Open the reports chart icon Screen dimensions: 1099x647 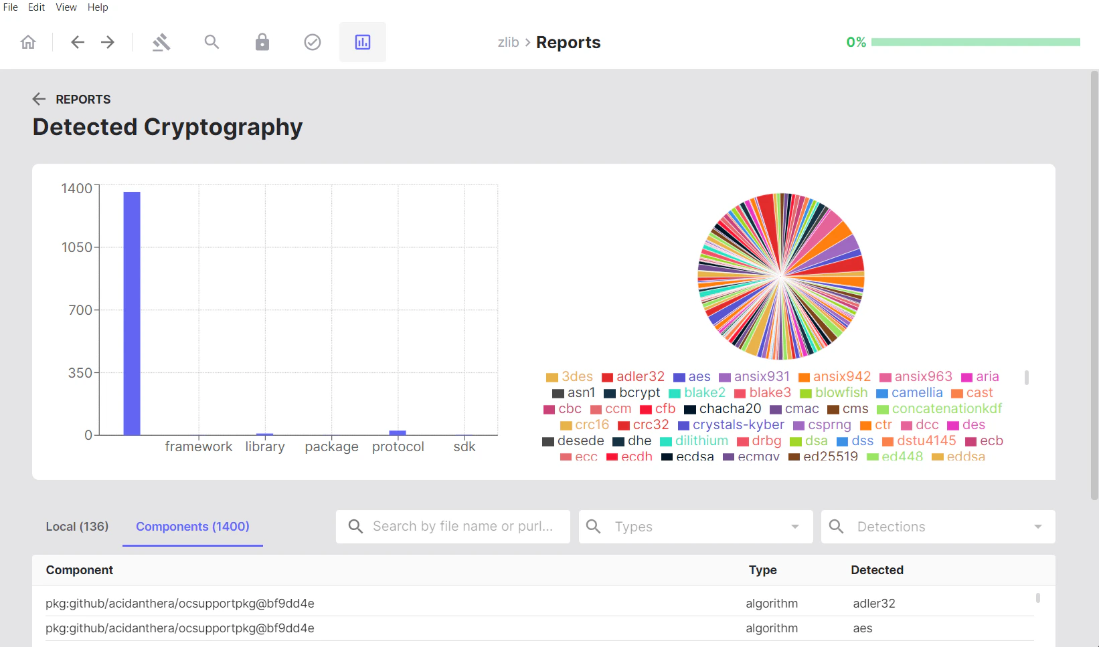pos(363,42)
